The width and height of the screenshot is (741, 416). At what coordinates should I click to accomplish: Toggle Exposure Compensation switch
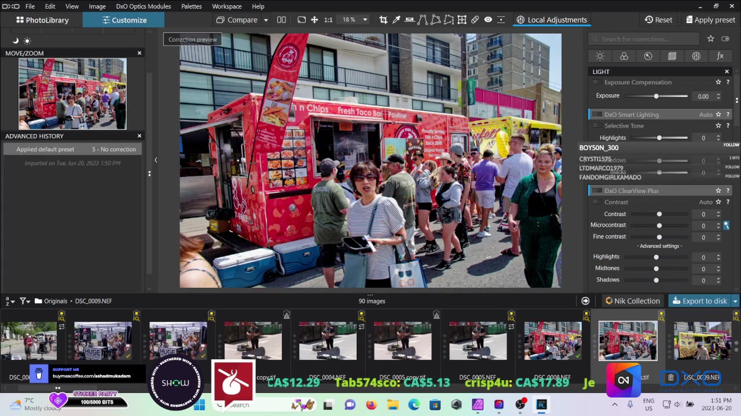(597, 82)
